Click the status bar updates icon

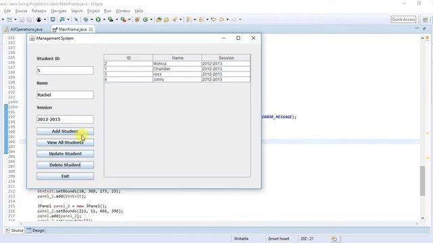coord(334,238)
